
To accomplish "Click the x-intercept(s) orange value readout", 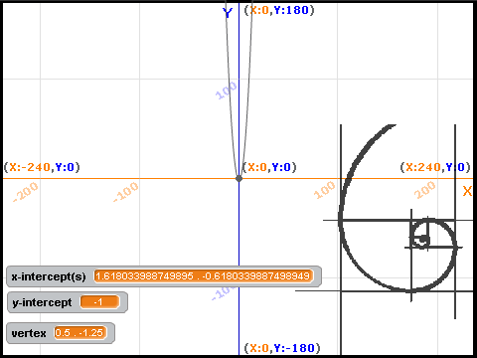I will [x=204, y=276].
